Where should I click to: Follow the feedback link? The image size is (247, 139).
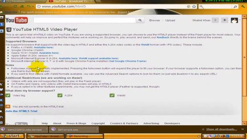(163, 37)
